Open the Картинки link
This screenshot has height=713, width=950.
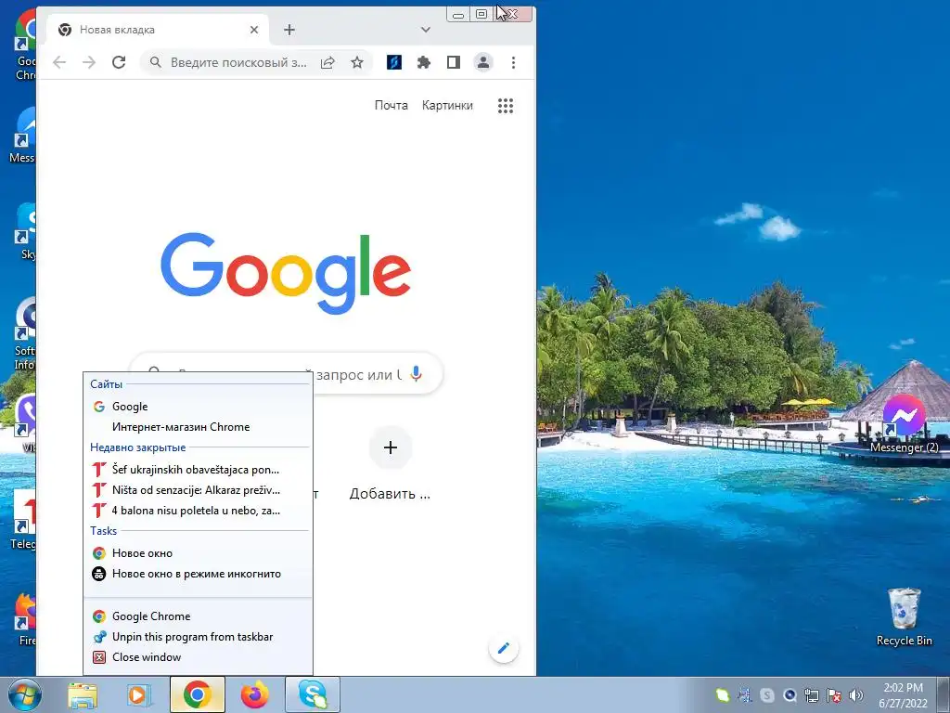tap(447, 106)
